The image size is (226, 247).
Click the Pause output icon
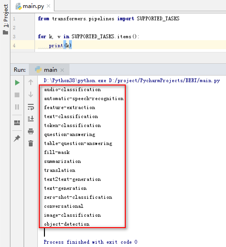[17, 107]
